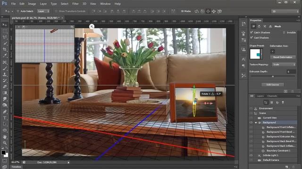Select the Crop tool
The width and height of the screenshot is (302, 169).
pyautogui.click(x=5, y=49)
